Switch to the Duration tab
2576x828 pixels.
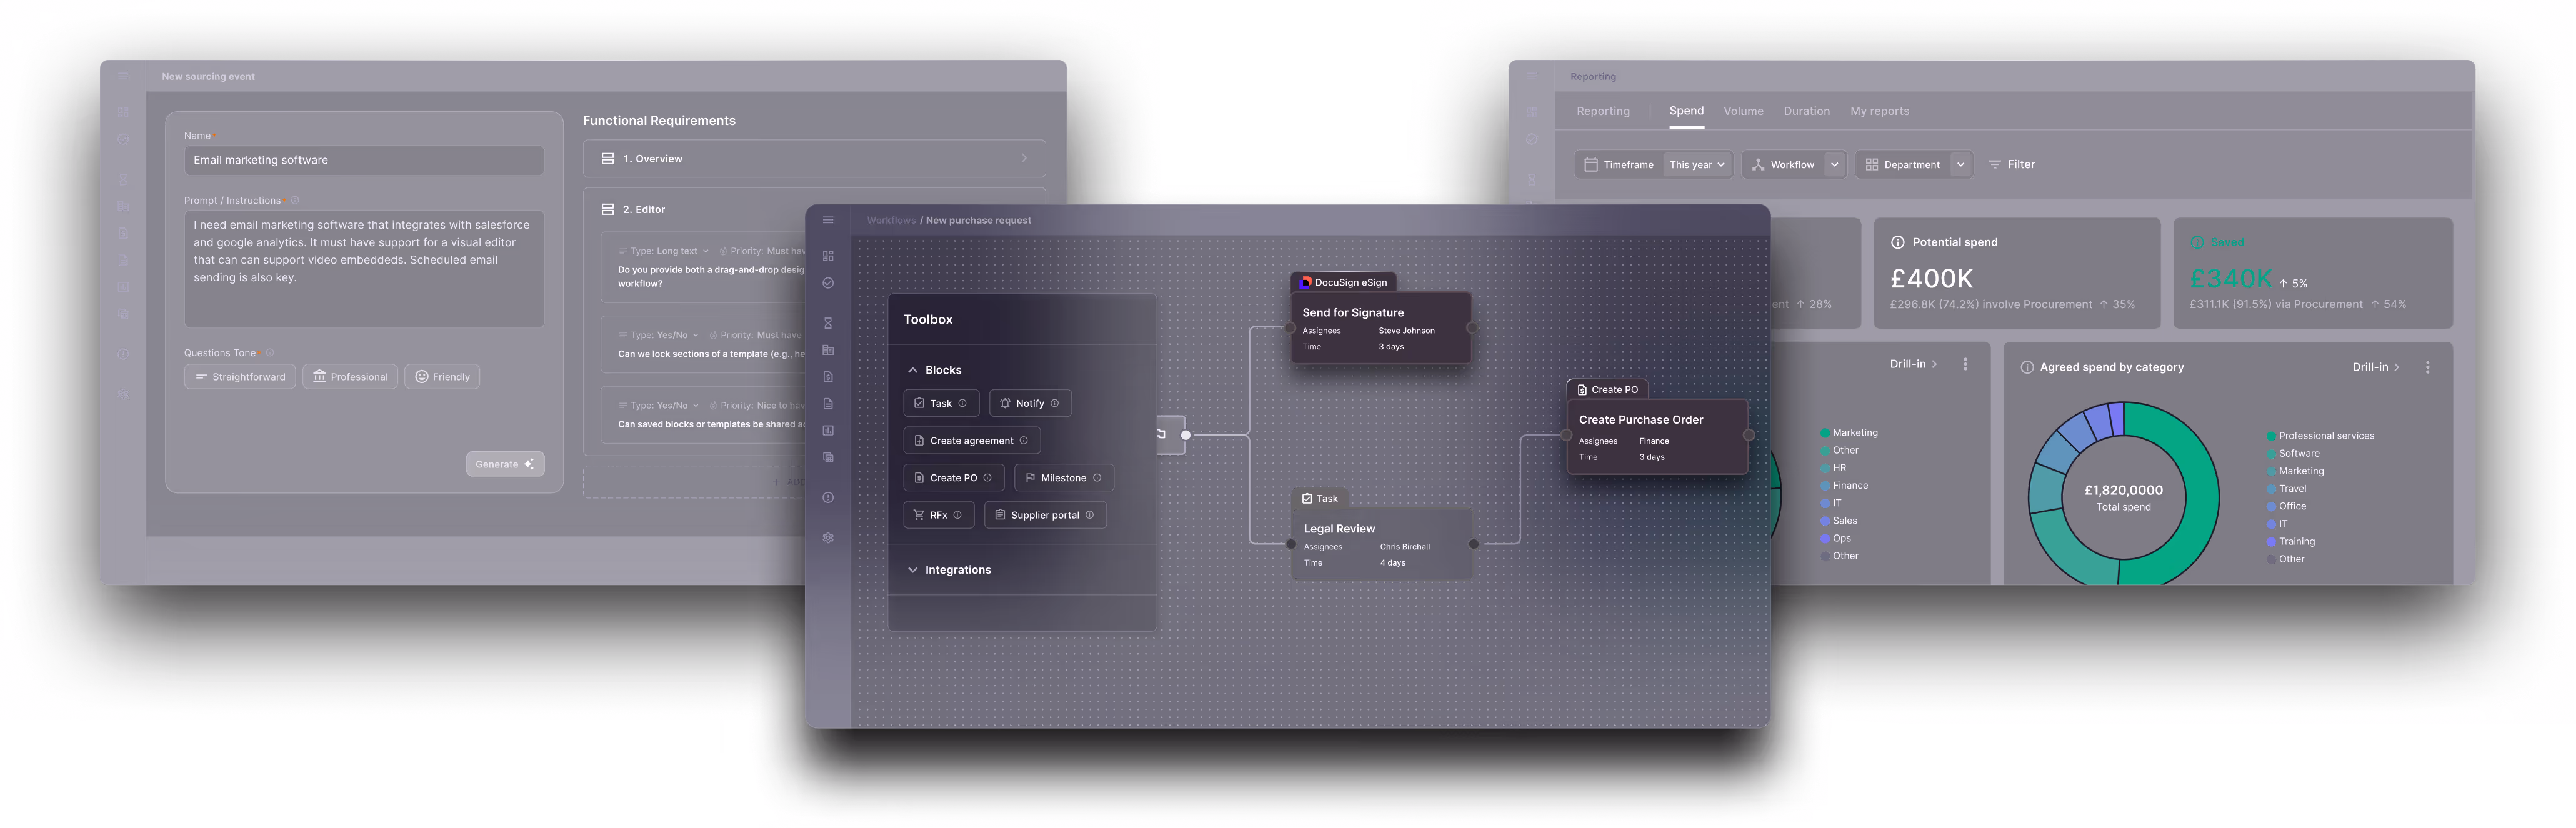(x=1807, y=111)
